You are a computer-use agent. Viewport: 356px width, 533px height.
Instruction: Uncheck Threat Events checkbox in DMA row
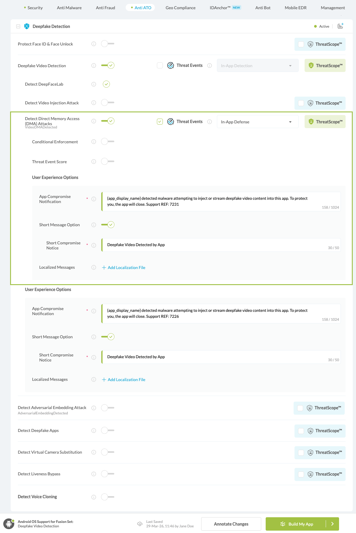click(x=160, y=122)
